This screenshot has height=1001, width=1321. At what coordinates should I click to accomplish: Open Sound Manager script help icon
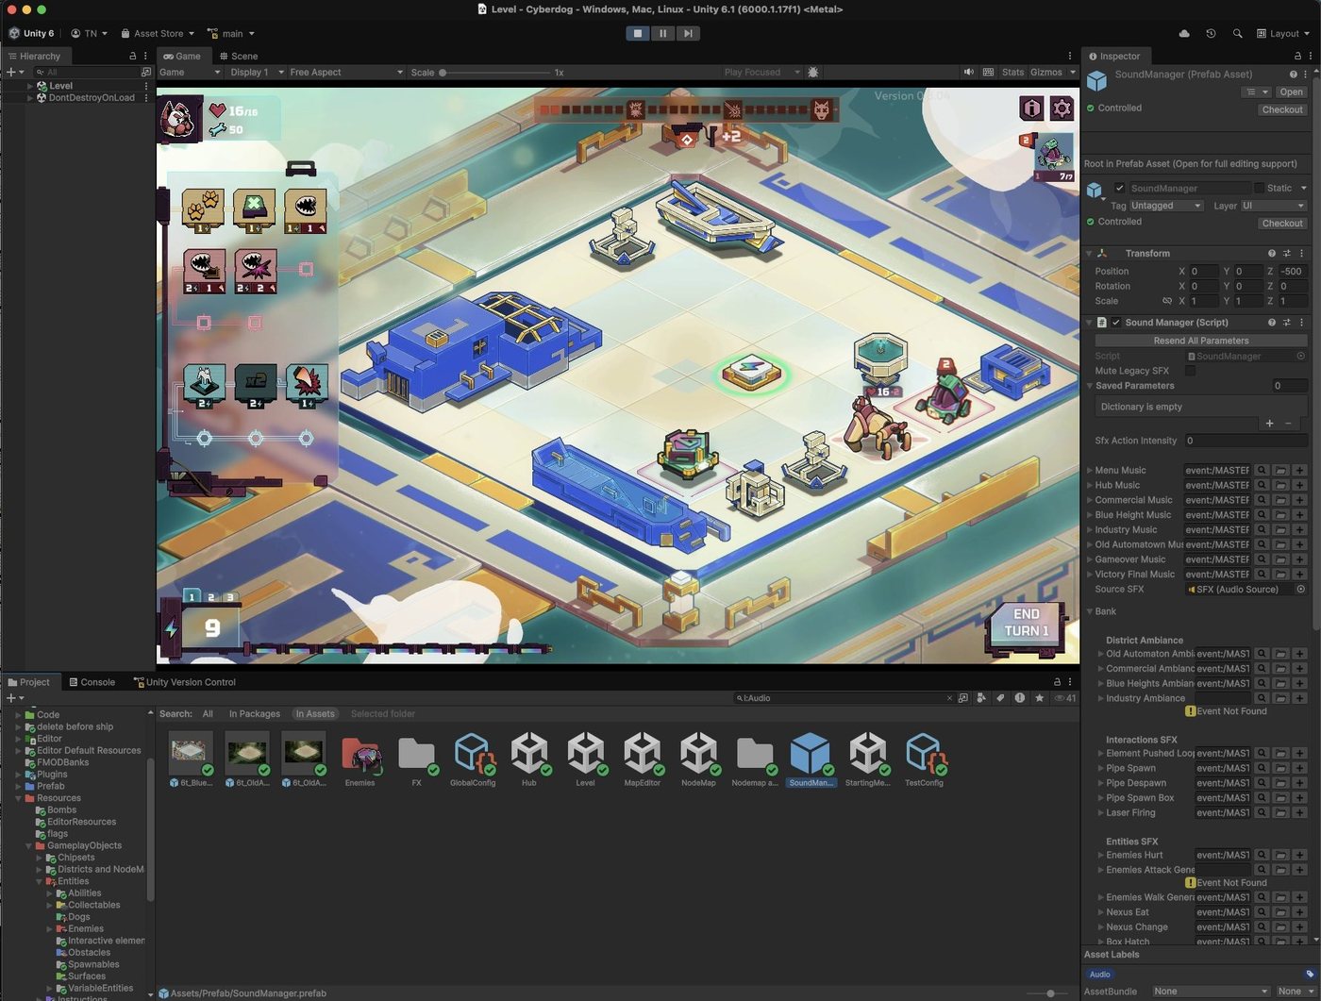pos(1271,323)
